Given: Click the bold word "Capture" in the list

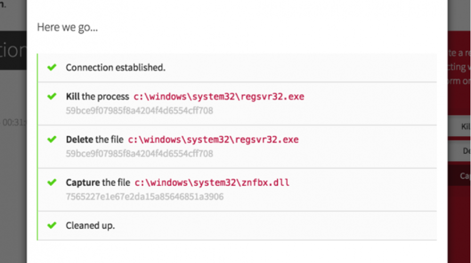Looking at the screenshot, I should click(83, 183).
